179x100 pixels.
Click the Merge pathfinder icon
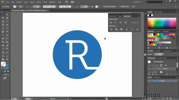click(121, 29)
